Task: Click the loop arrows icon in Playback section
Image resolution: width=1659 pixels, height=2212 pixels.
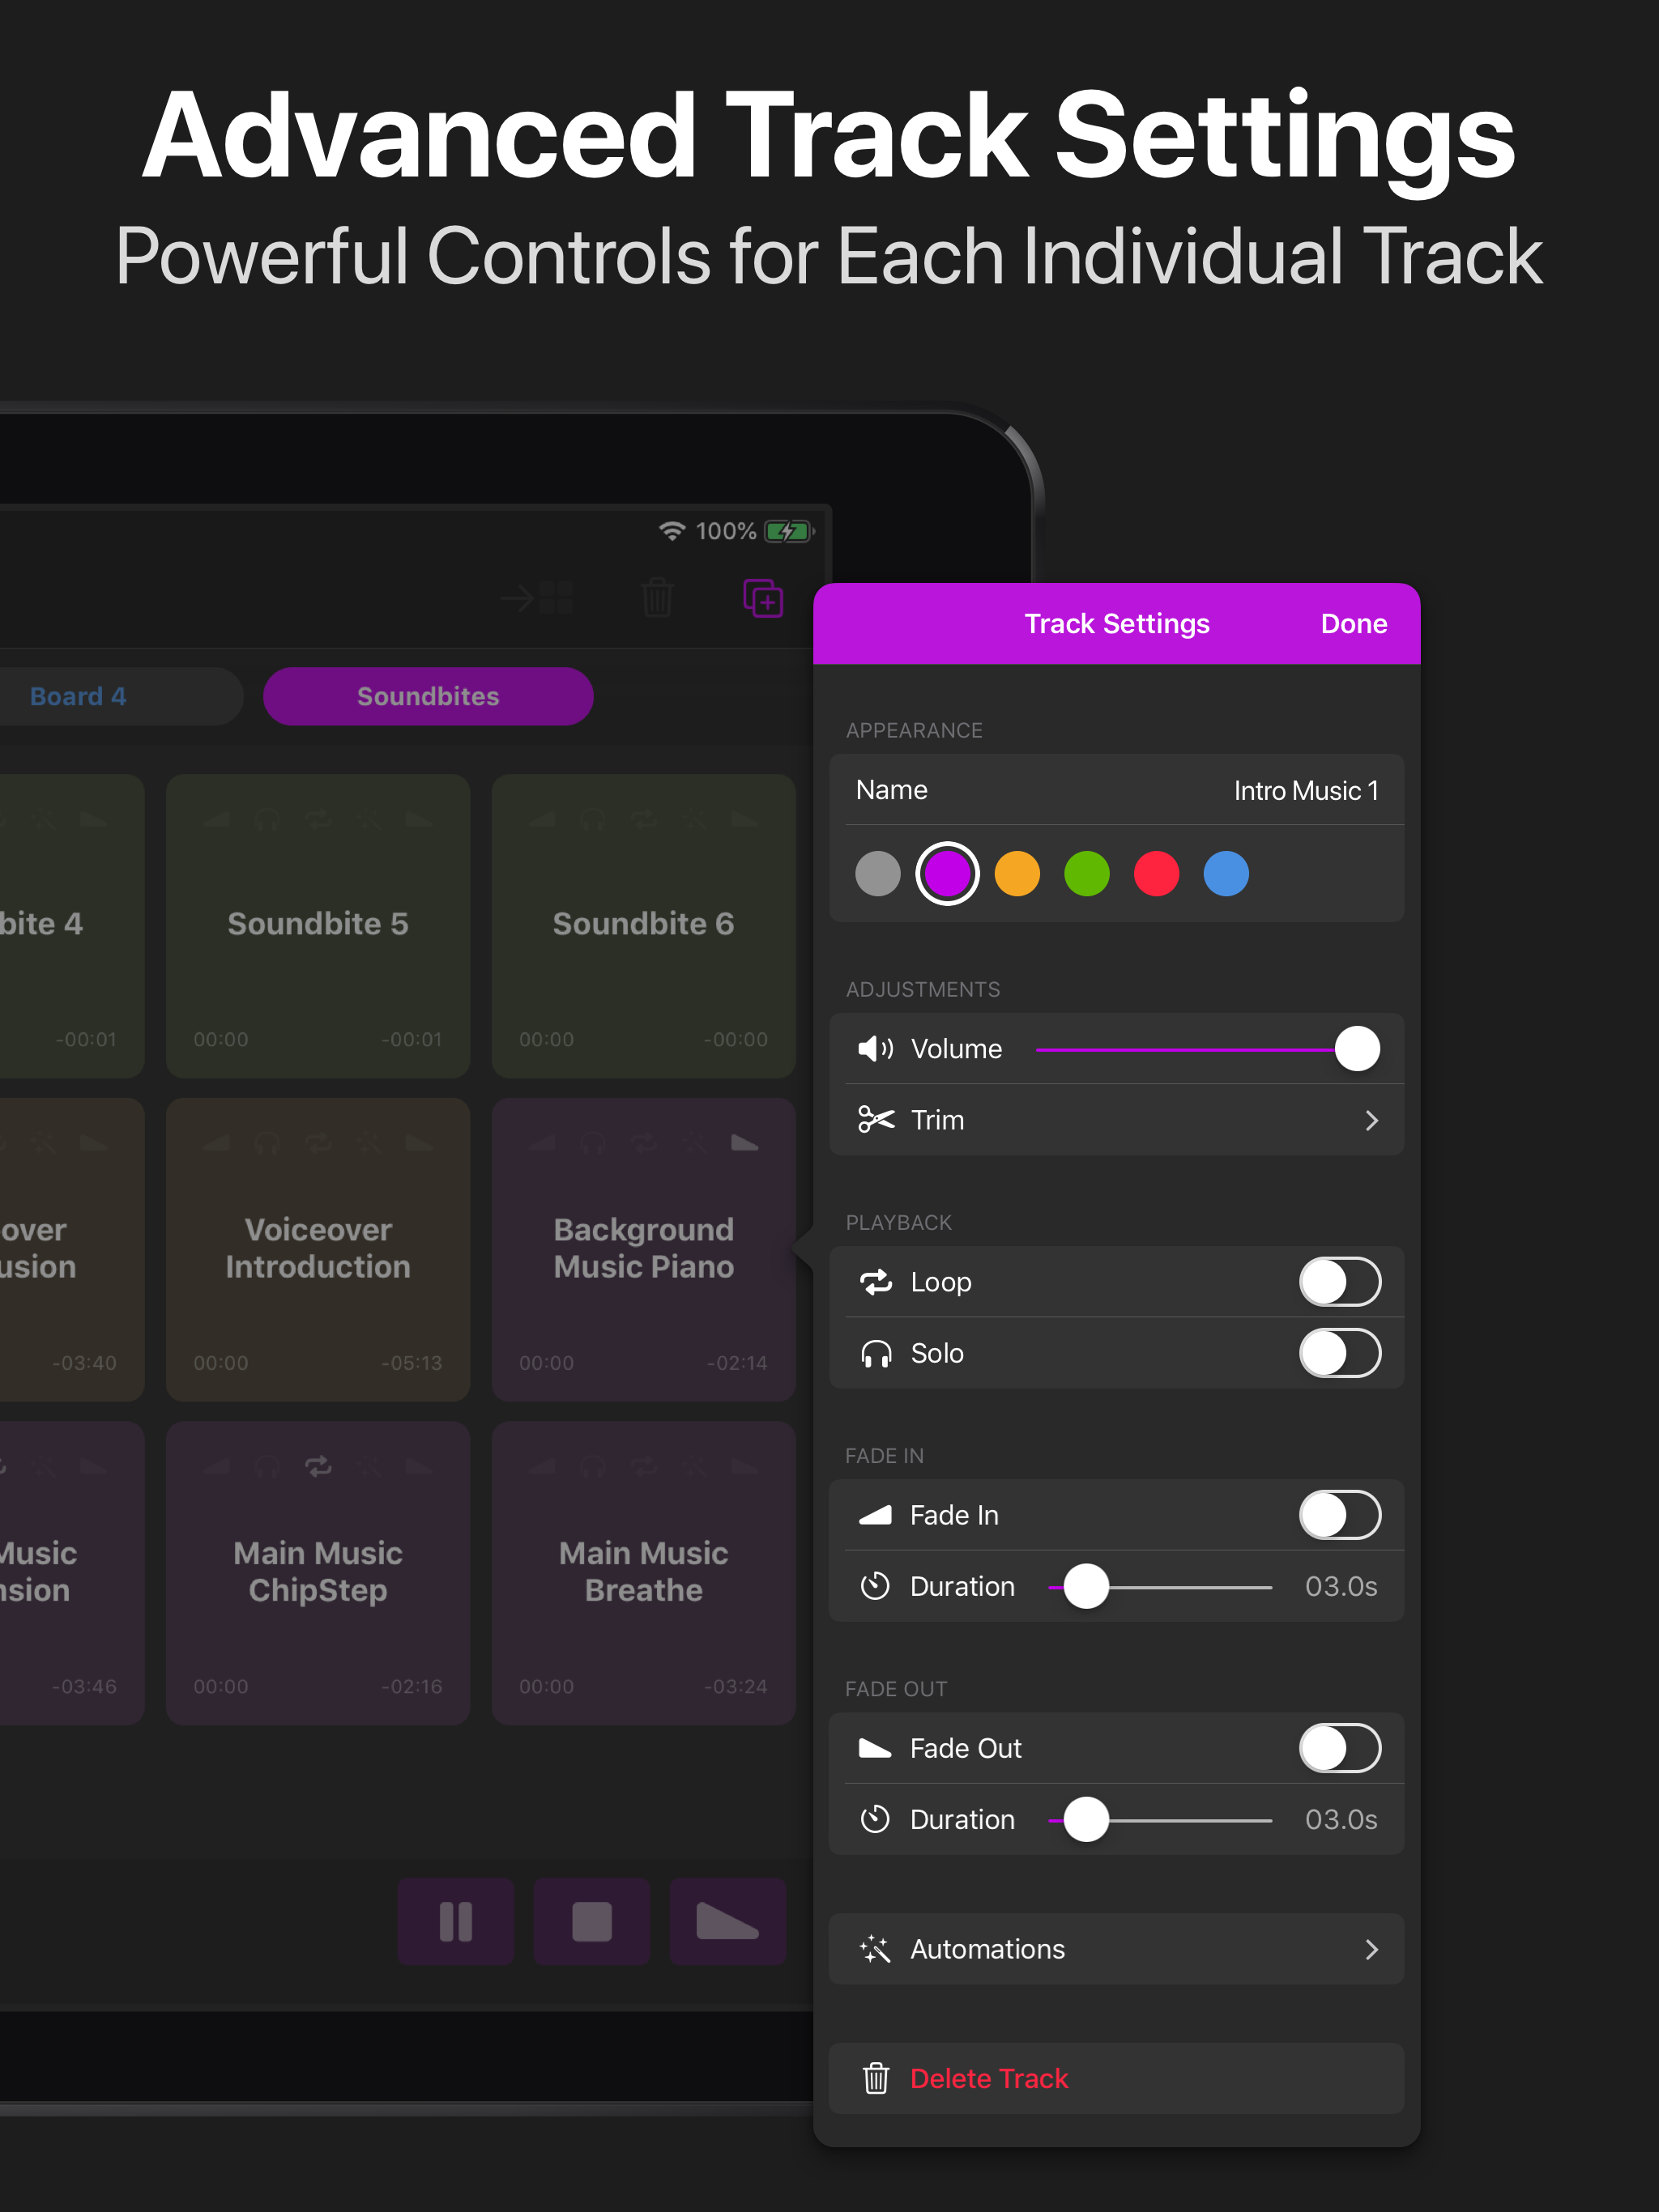Action: pyautogui.click(x=875, y=1282)
